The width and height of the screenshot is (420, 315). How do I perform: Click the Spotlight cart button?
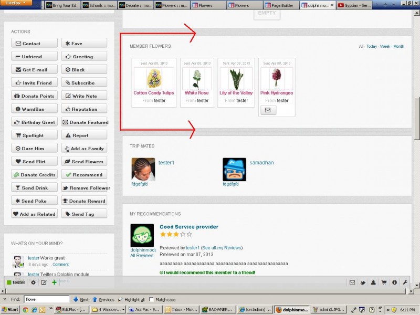coord(34,135)
